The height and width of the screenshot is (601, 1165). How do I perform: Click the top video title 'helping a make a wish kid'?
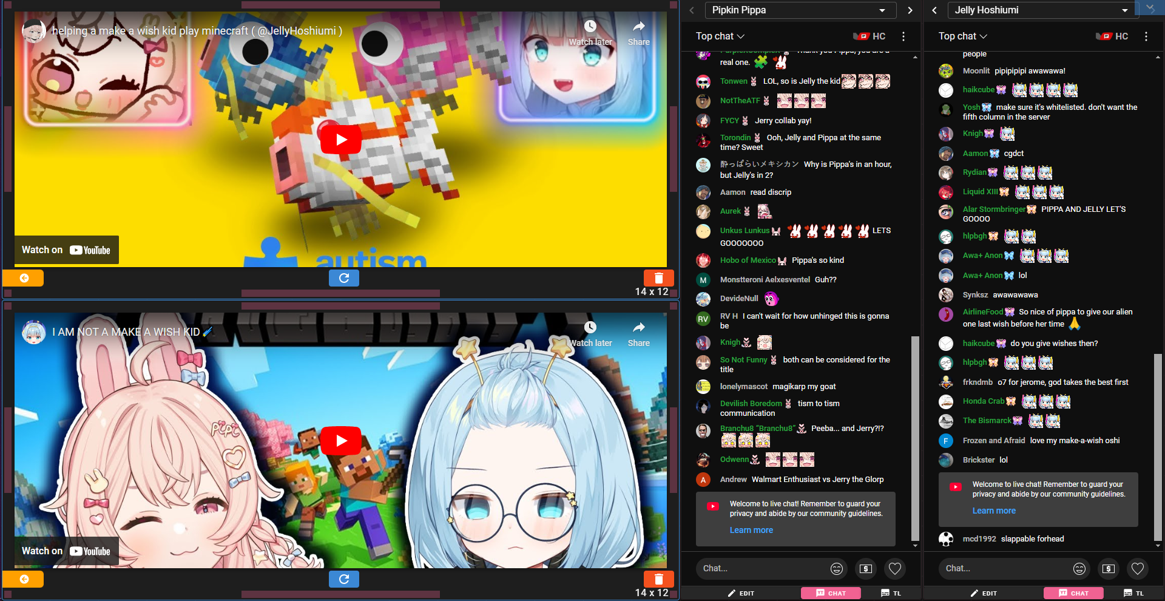pyautogui.click(x=197, y=31)
